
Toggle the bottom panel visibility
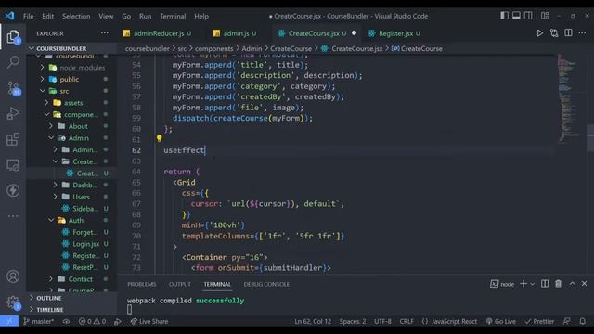tap(516, 16)
